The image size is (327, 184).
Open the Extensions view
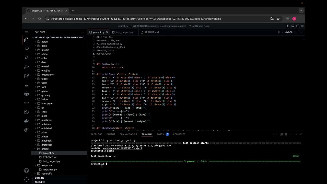click(26, 76)
